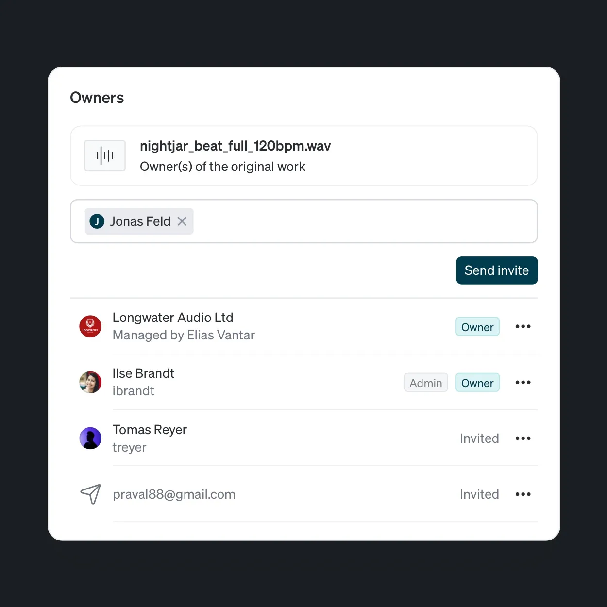Click the audio waveform file icon
The image size is (607, 607).
(105, 156)
